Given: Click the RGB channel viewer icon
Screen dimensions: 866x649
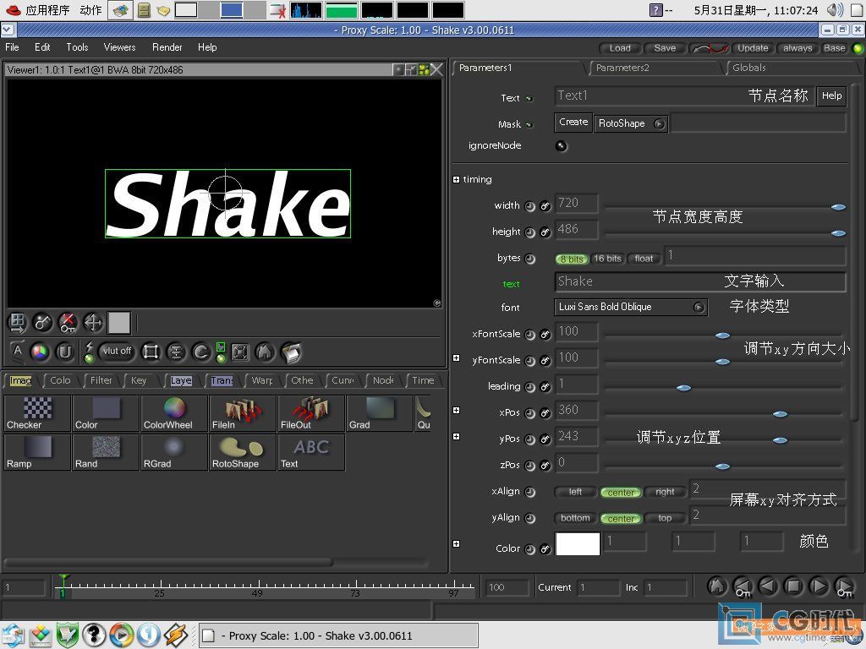Looking at the screenshot, I should (x=39, y=352).
